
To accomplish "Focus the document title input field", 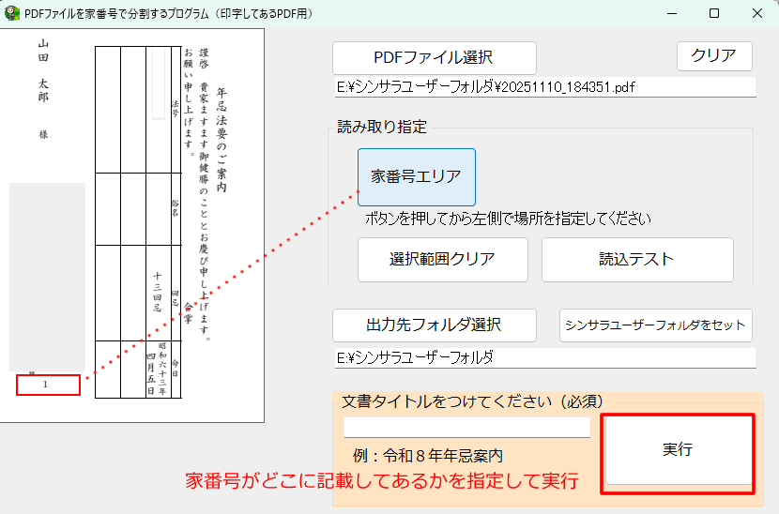I will click(466, 427).
